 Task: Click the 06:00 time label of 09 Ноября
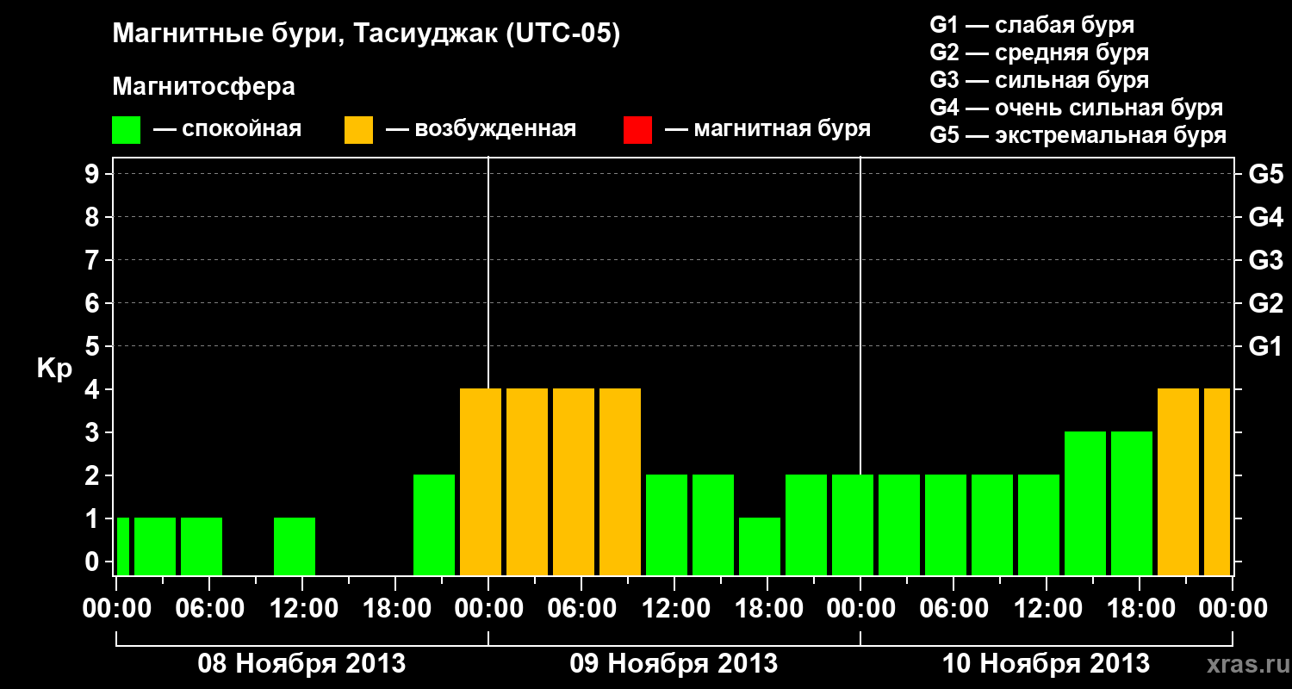click(581, 609)
